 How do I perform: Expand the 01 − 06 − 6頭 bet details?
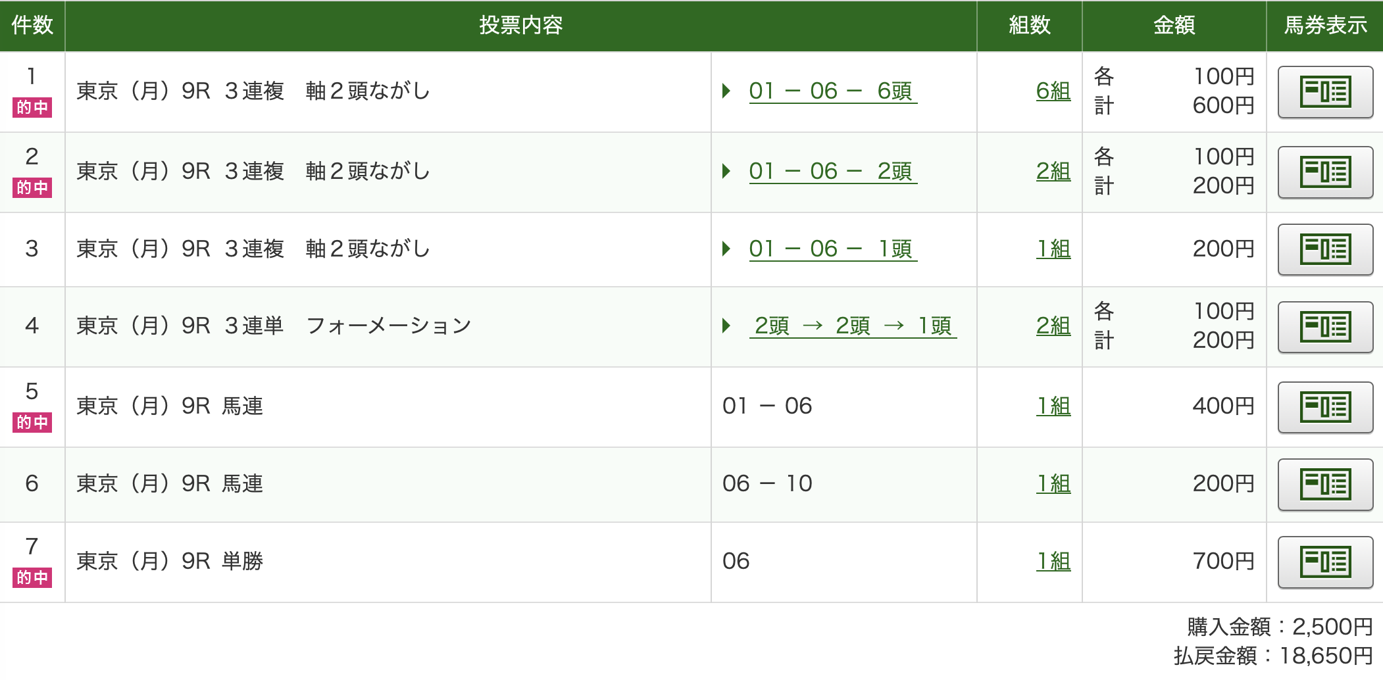tap(832, 91)
